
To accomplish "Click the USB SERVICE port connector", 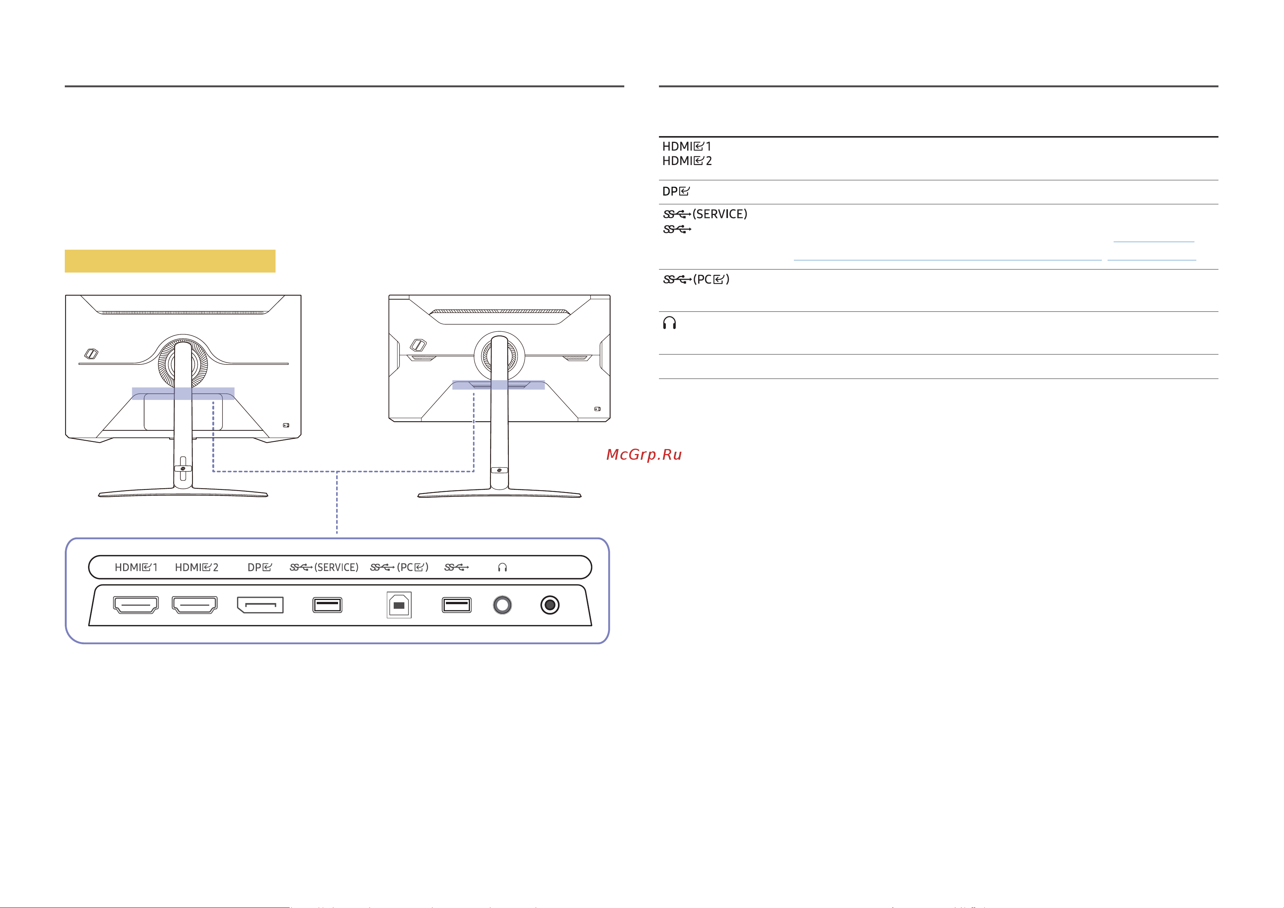I will click(x=327, y=605).
